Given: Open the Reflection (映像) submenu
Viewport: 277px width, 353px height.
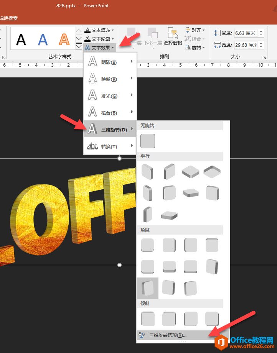Looking at the screenshot, I should (110, 79).
